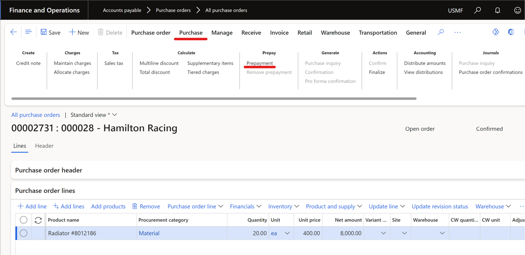This screenshot has width=525, height=255.
Task: Open the Material procurement category link
Action: pos(149,233)
